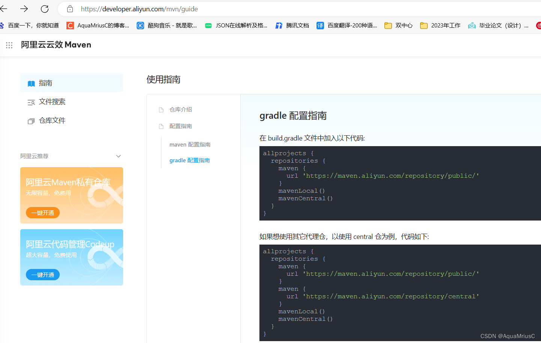
Task: Open the 酷狗音乐 bookmark
Action: 167,25
